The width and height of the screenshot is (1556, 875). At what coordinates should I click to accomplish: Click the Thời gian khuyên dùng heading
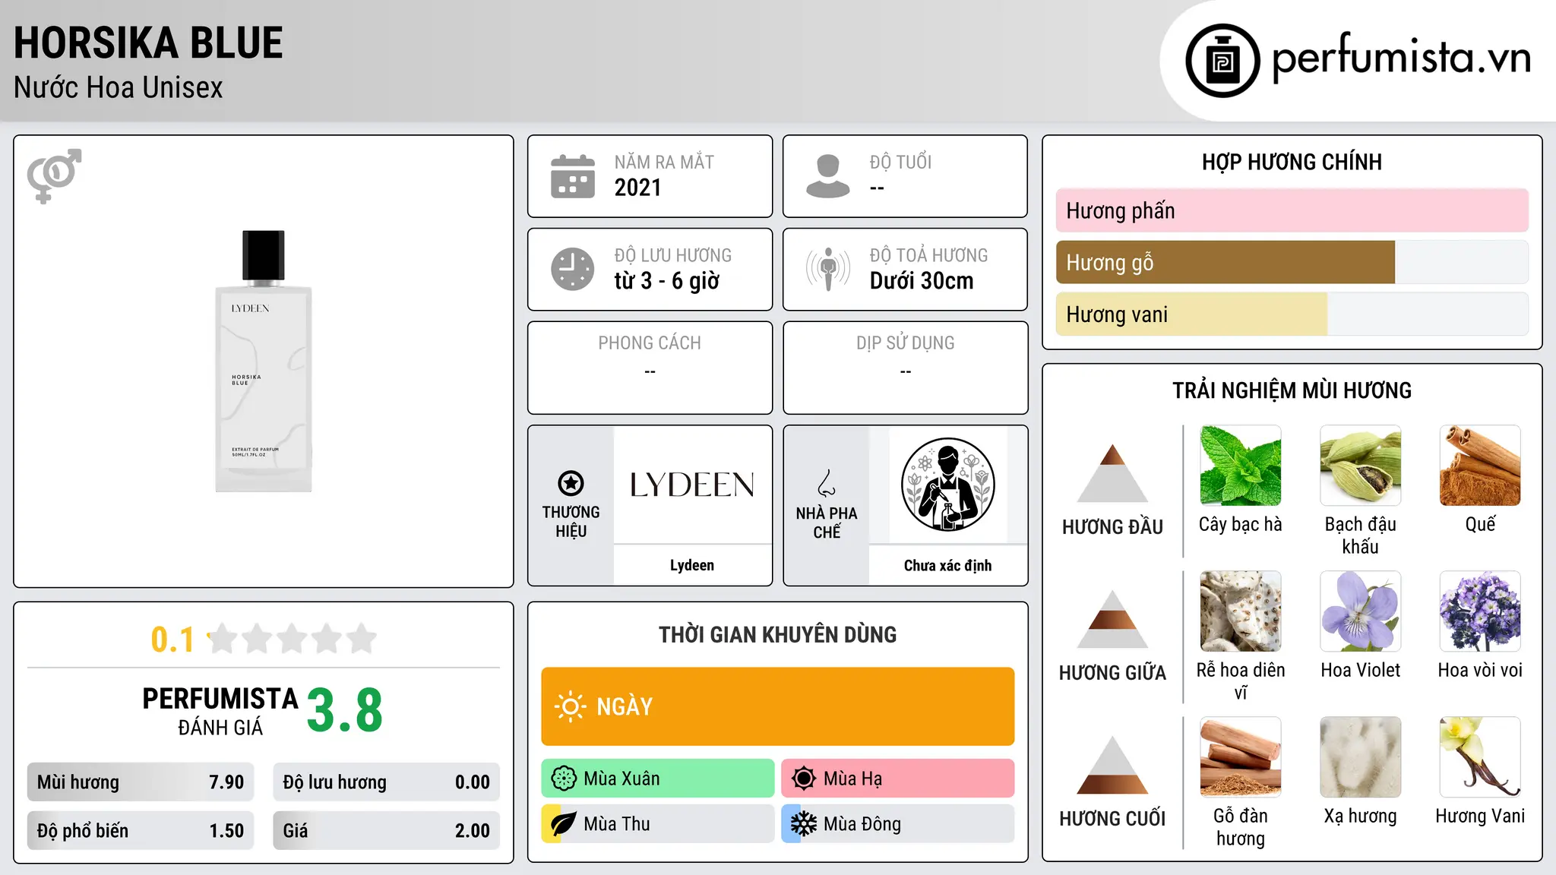point(778,634)
